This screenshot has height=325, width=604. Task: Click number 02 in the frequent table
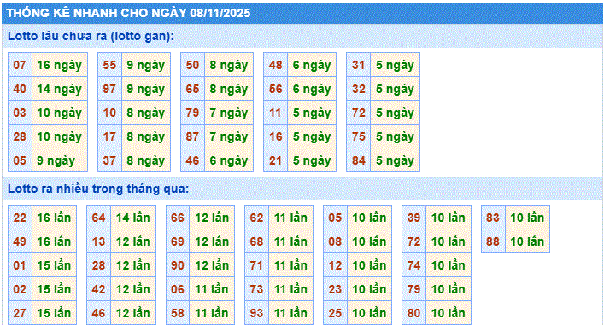[x=20, y=289]
